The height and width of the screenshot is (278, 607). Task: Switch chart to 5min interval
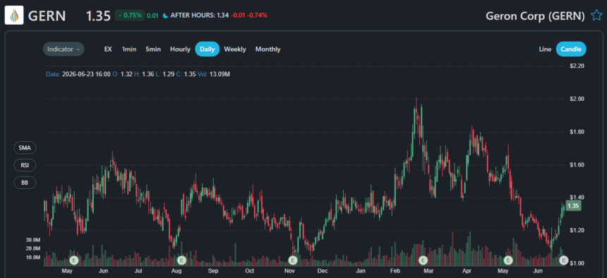pyautogui.click(x=153, y=49)
